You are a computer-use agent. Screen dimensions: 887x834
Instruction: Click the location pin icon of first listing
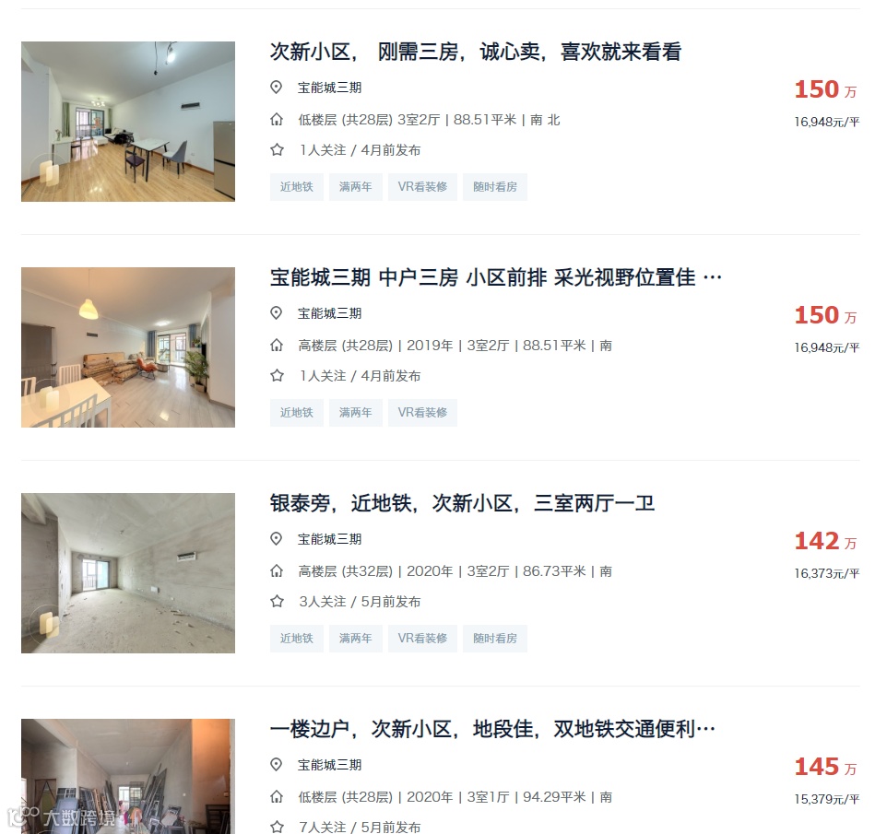276,87
